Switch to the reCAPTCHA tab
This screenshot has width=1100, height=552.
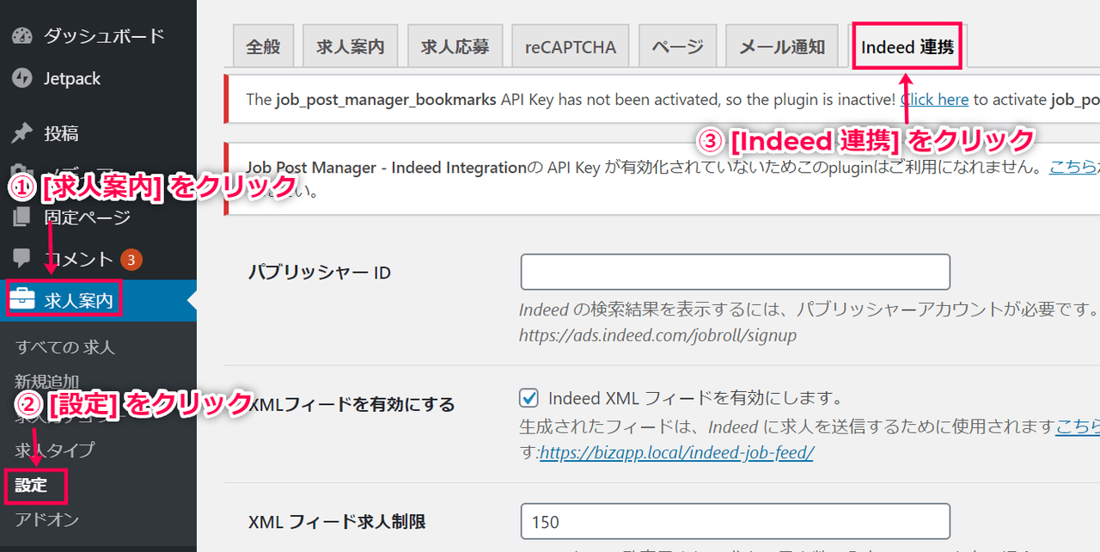[x=571, y=46]
